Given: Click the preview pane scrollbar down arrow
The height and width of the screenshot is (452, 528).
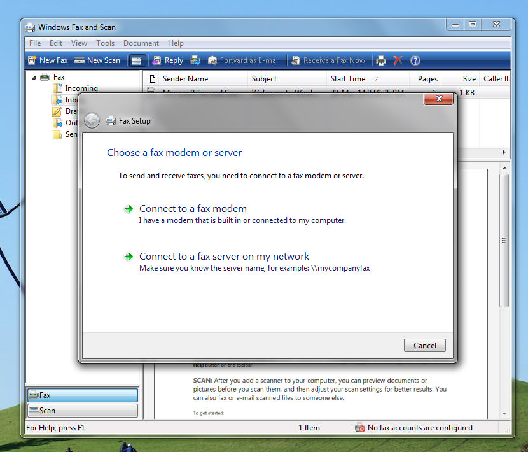Looking at the screenshot, I should click(504, 413).
